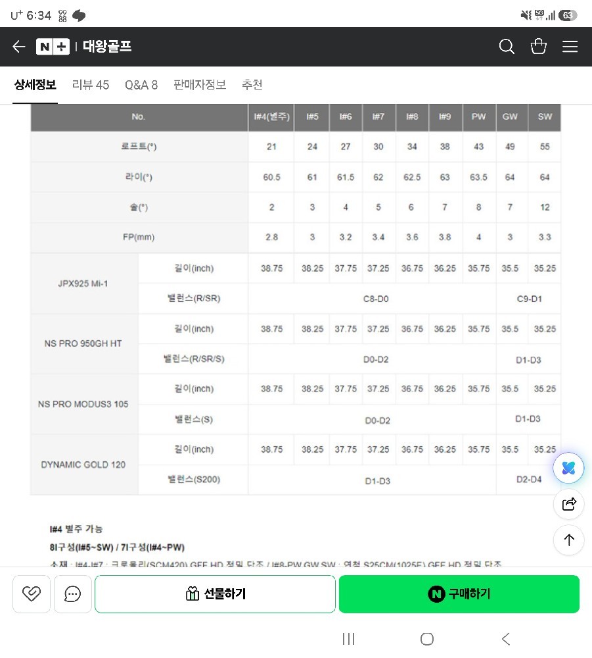Viewport: 592px width, 658px height.
Task: Tap the '8I구성(I#5~SW) / 7I구성(I#4~PW)' line
Action: pos(117,547)
